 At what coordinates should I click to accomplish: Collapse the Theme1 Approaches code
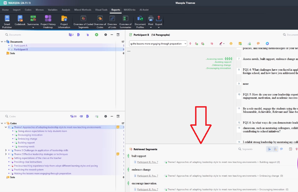[6, 127]
